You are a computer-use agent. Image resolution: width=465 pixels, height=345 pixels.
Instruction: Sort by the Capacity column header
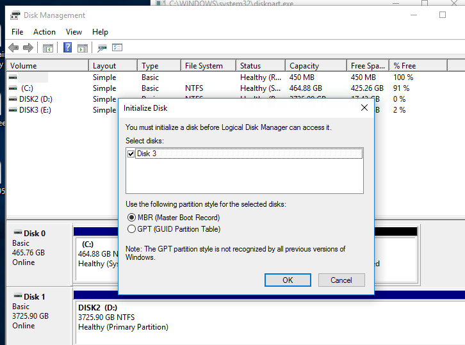coord(316,65)
